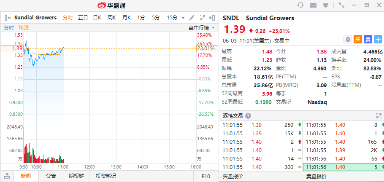Open the 15分 interval dropdown arrow

tap(183, 18)
